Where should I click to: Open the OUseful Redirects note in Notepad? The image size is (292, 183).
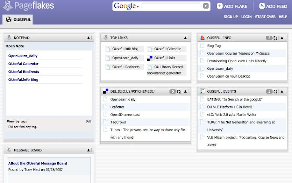point(24,72)
